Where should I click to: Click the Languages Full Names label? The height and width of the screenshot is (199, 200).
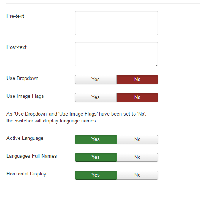tap(31, 156)
